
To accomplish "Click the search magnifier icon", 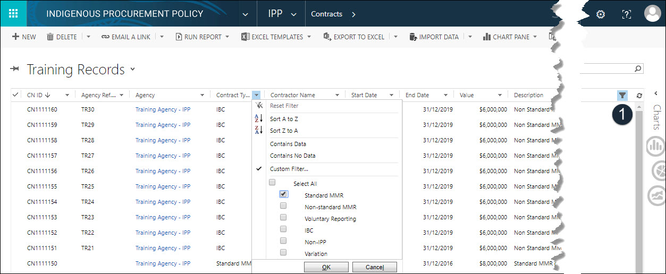I will tap(638, 69).
